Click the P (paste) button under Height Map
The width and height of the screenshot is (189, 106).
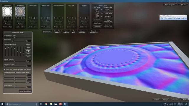(x=3, y=18)
